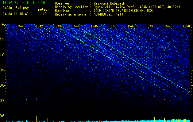Click the 1.1 kHz axis label

click(x=2, y=40)
